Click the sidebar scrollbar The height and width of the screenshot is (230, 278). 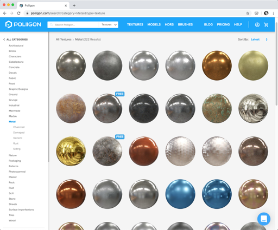tap(48, 97)
